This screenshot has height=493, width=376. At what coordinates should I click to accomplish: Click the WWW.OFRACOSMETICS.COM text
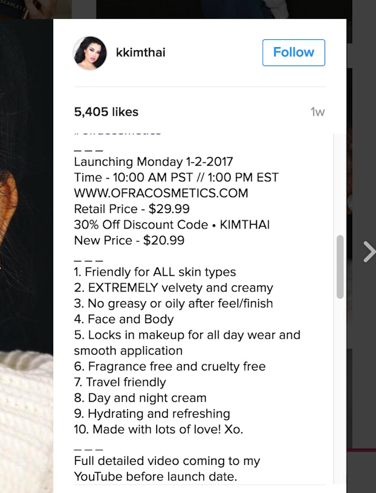[x=161, y=193]
